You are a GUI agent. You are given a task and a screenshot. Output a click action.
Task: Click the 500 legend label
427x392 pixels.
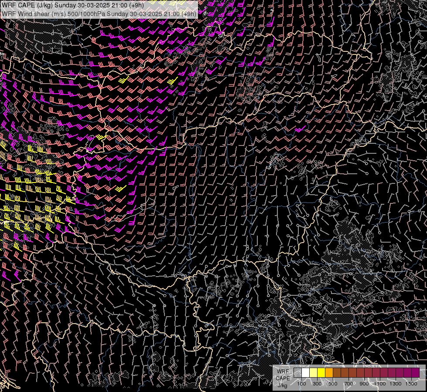click(333, 384)
